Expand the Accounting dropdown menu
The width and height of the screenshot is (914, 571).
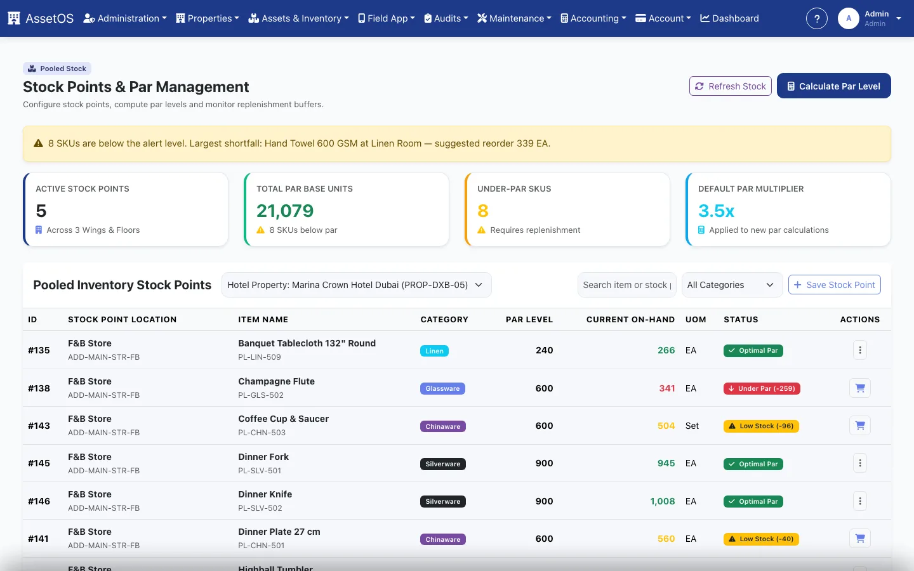[x=593, y=18]
